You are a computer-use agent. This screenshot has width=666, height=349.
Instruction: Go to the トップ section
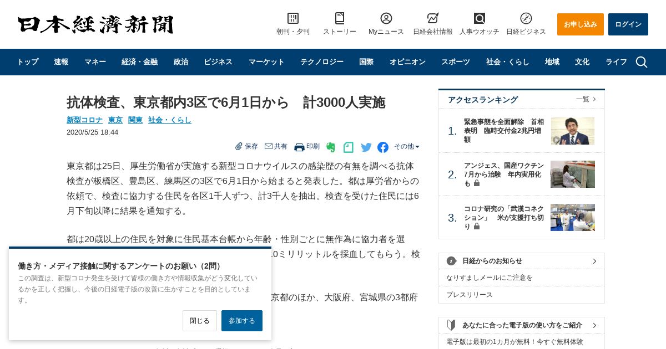[x=27, y=62]
